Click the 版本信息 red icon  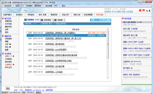[x=123, y=18]
